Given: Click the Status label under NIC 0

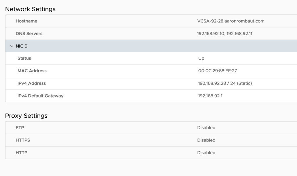Looking at the screenshot, I should tap(24, 58).
